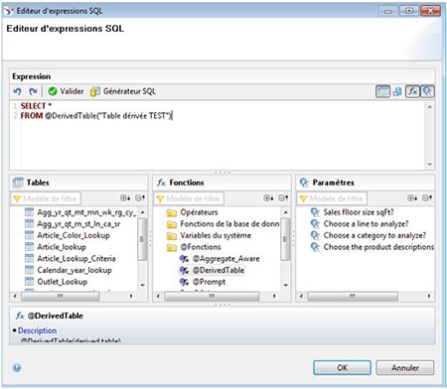Screen dimensions: 447x389
Task: Toggle the columns panel display icon
Action: tap(397, 91)
